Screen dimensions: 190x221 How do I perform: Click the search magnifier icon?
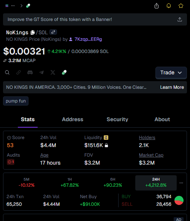coord(7,72)
